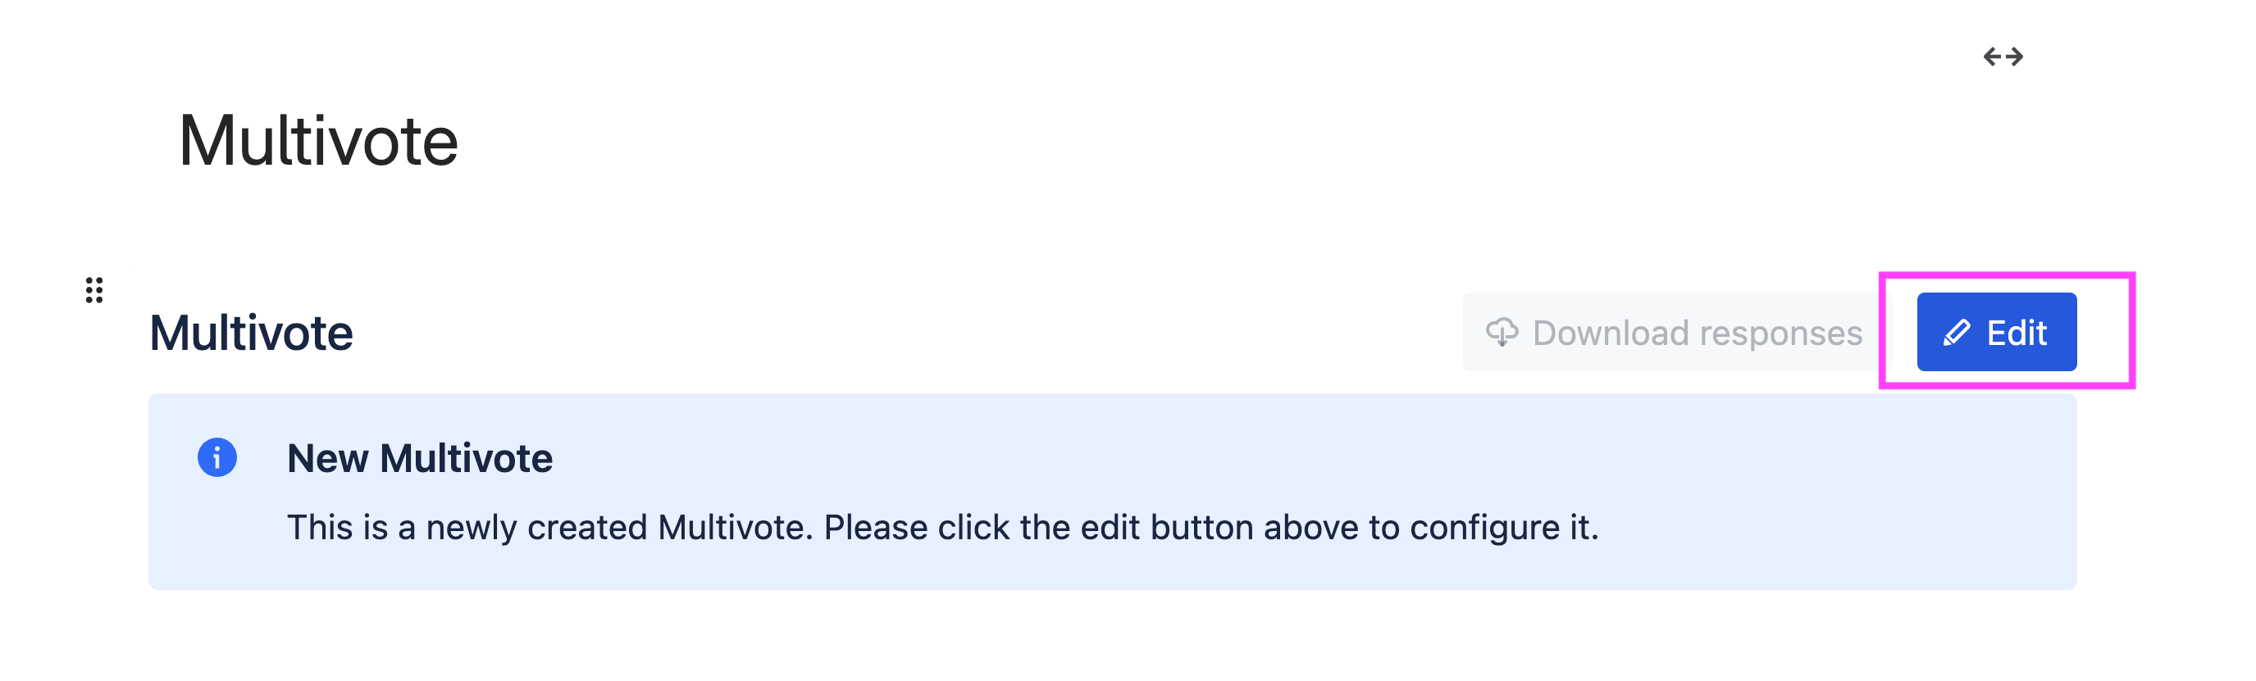This screenshot has height=681, width=2256.
Task: Click the "Edit" text label
Action: click(x=2016, y=333)
